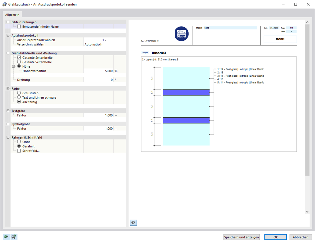Collapse Rahmen & Schriftfeld section
The height and width of the screenshot is (243, 315).
(x=8, y=137)
